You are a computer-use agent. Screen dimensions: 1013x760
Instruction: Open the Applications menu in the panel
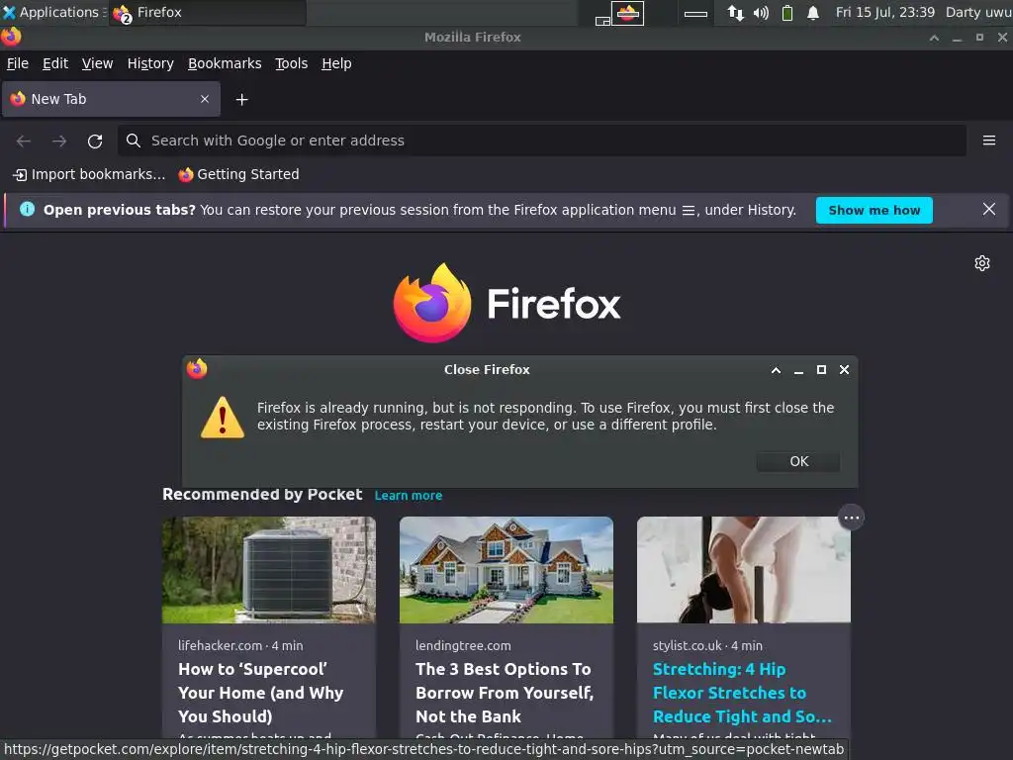51,12
